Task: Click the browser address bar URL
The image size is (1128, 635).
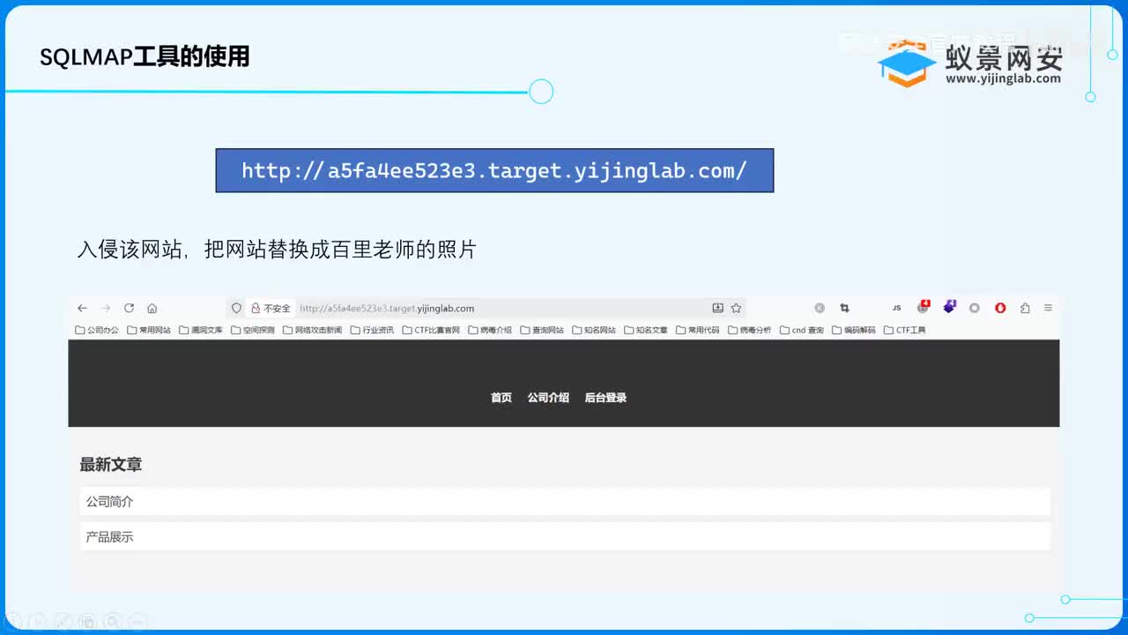Action: 387,309
